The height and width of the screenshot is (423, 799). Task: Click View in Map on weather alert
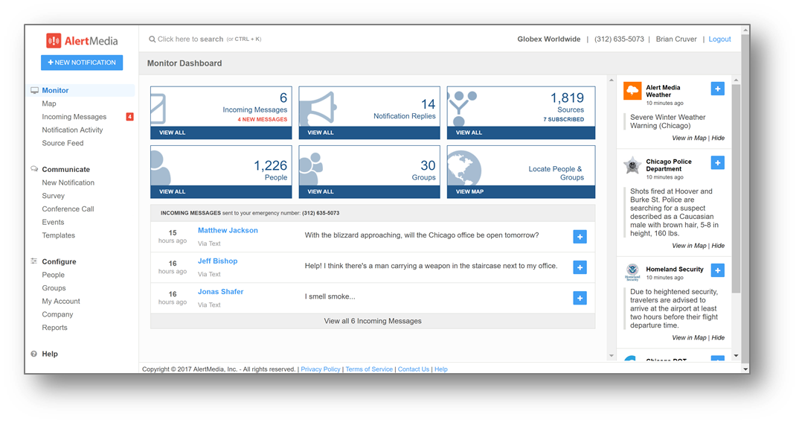[689, 139]
